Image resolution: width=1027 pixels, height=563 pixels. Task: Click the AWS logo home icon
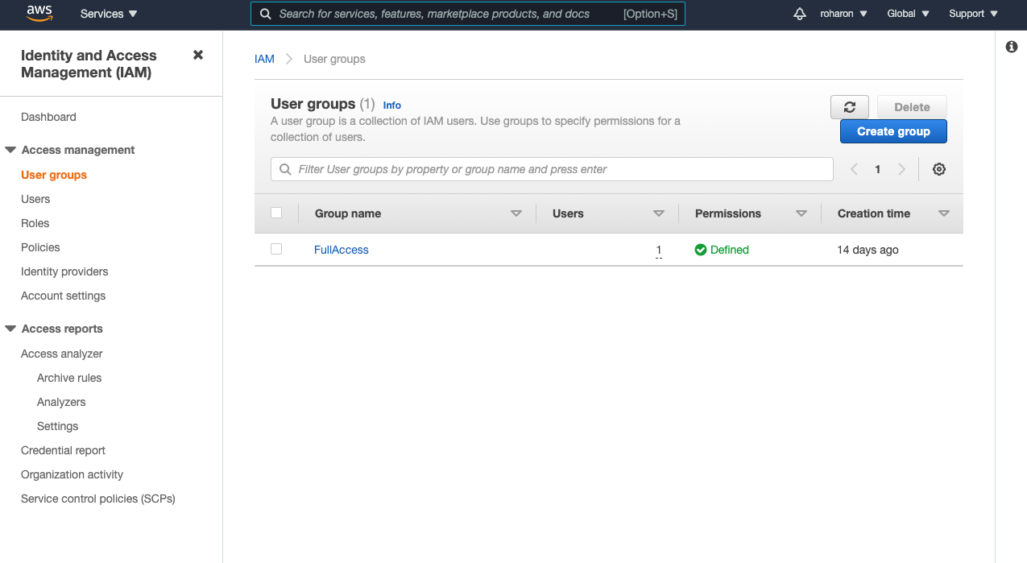coord(39,14)
